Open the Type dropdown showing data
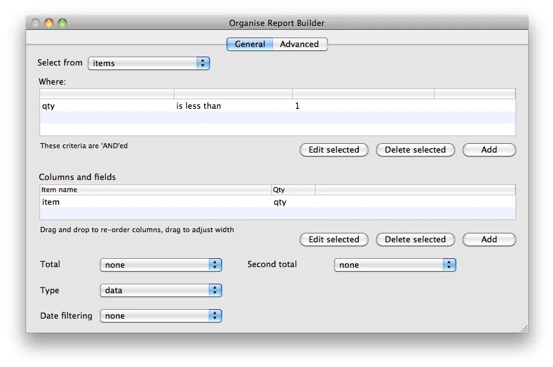The width and height of the screenshot is (553, 367). 160,290
